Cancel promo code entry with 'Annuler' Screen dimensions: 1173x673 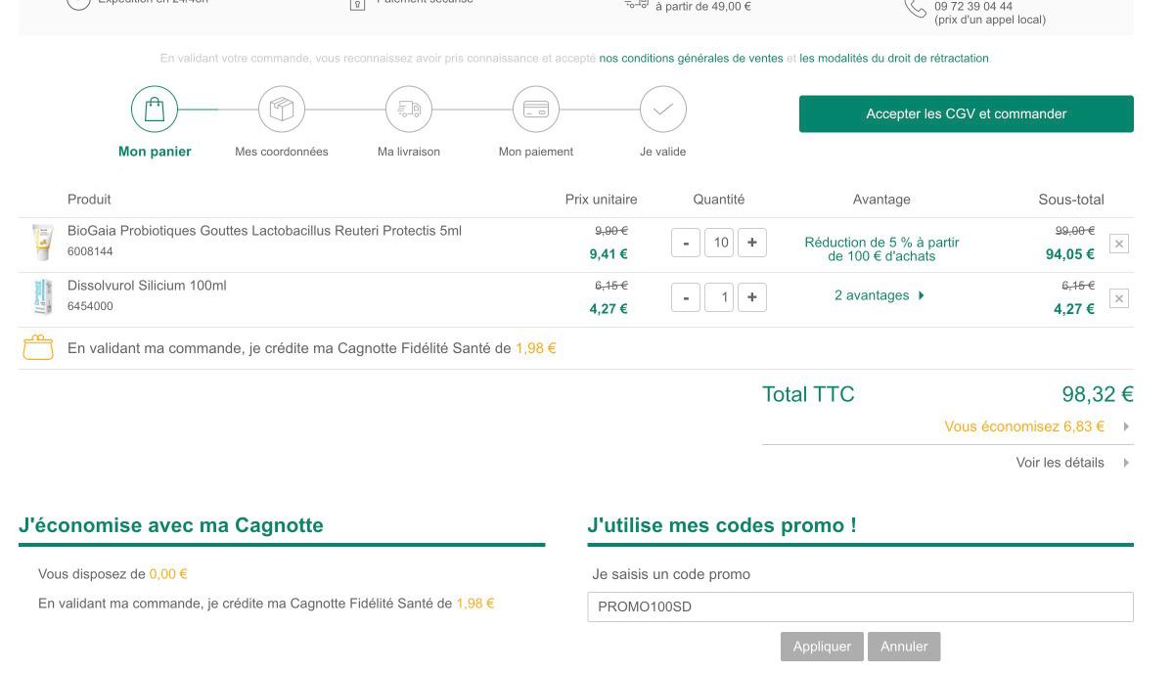pos(904,647)
